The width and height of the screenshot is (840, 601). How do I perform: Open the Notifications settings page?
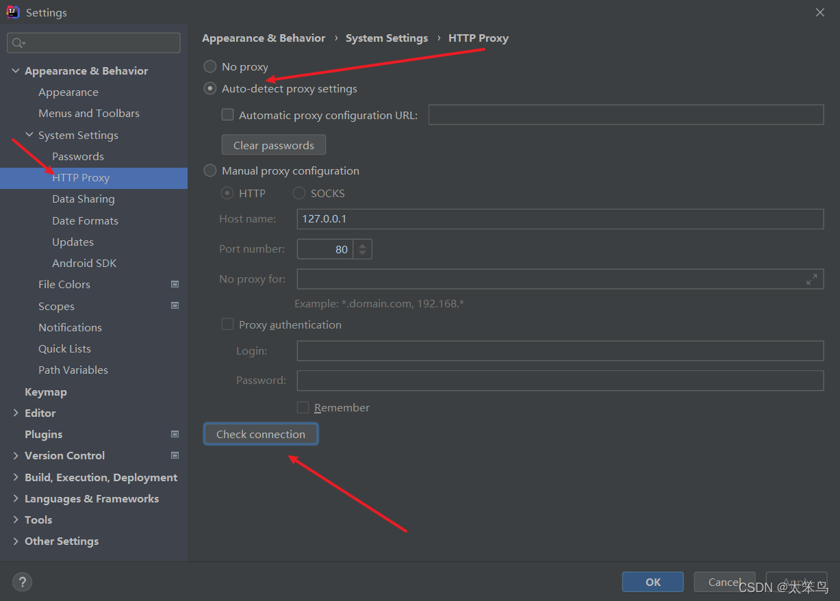point(70,327)
